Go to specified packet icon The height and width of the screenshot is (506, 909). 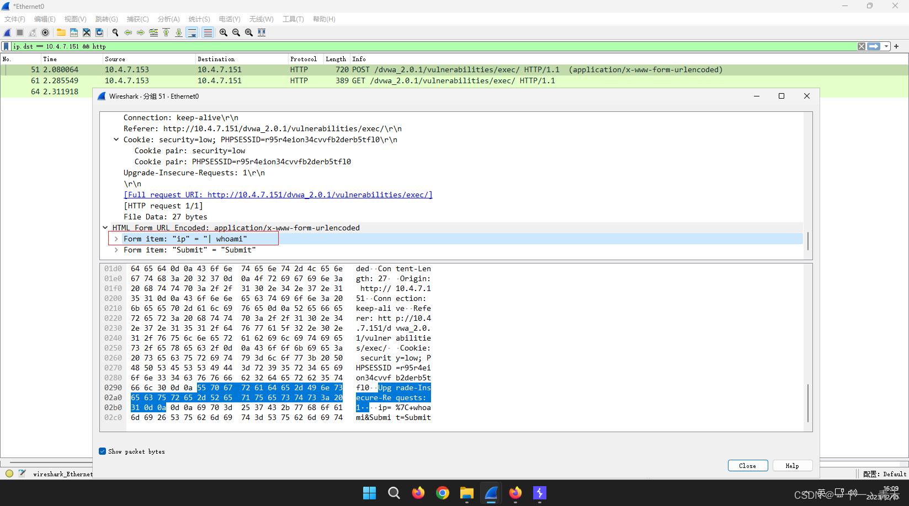point(153,33)
